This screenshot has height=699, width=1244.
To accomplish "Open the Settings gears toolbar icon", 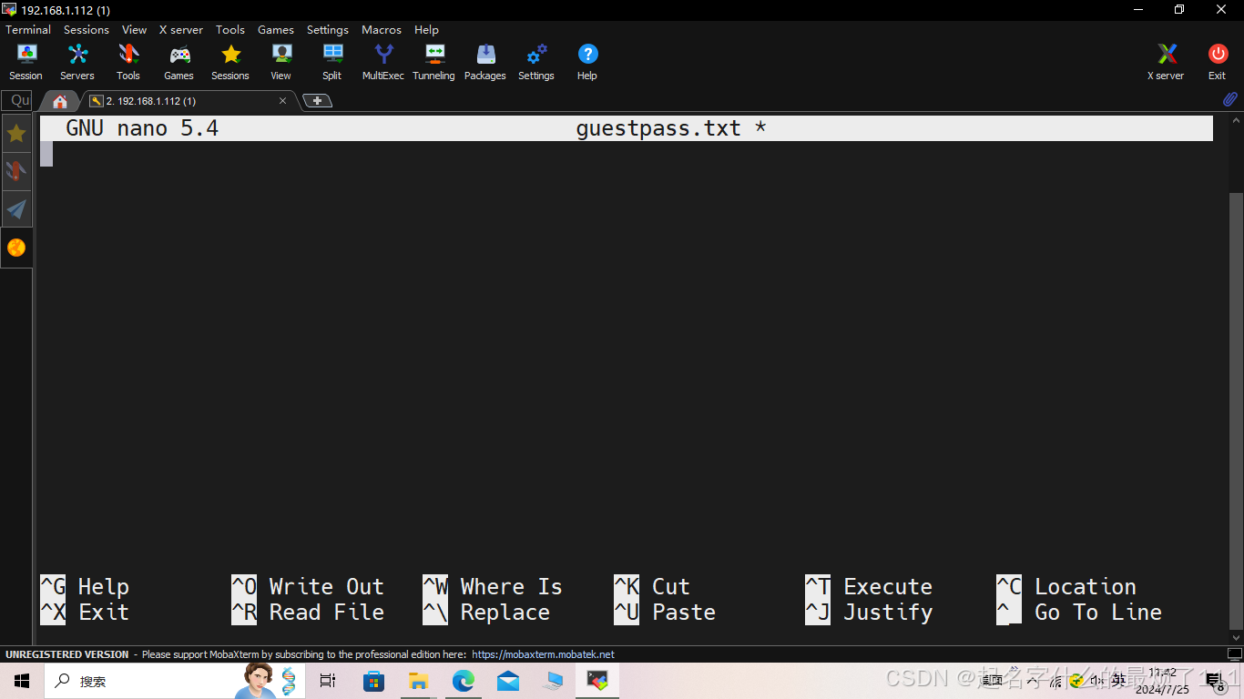I will 536,62.
